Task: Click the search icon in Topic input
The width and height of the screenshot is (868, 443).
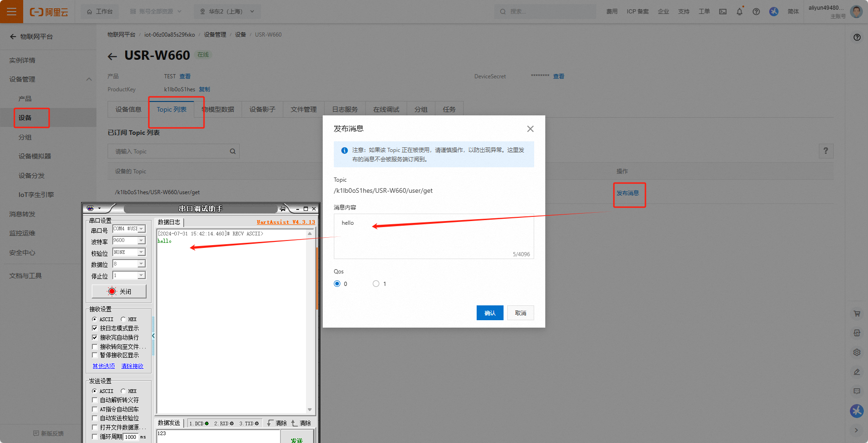Action: point(233,152)
